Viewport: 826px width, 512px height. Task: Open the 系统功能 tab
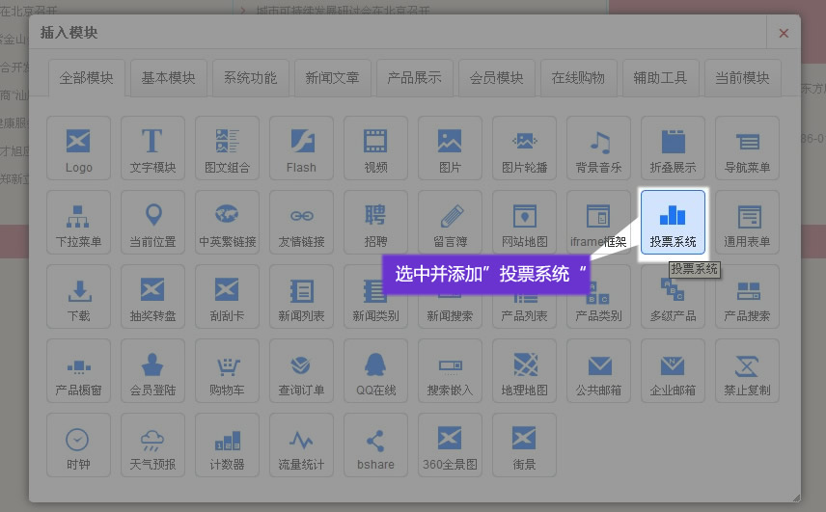(x=251, y=78)
